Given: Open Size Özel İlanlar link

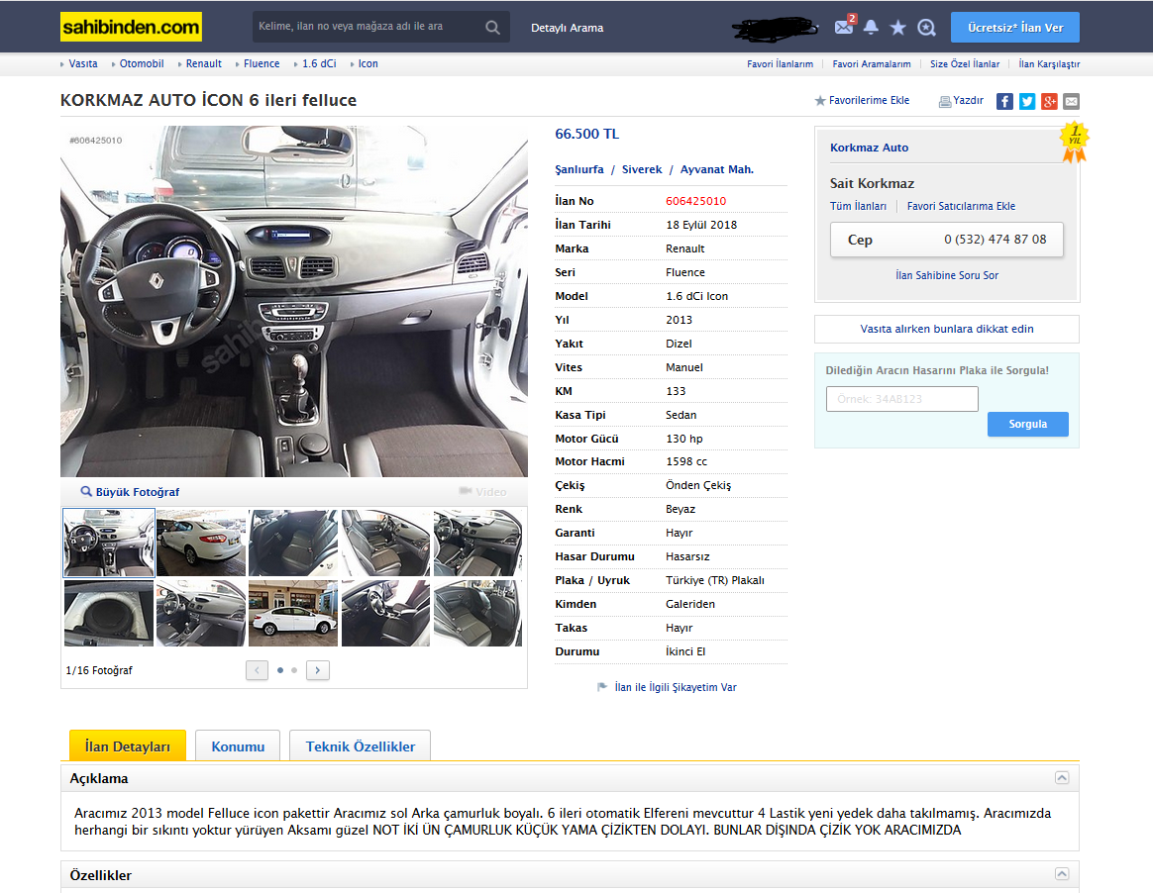Looking at the screenshot, I should point(965,64).
